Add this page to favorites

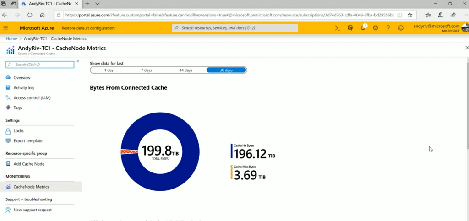[410, 15]
